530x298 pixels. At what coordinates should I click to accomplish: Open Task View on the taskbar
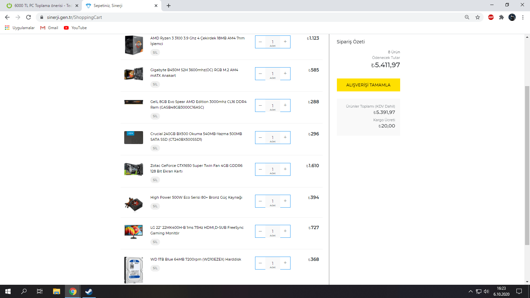40,291
